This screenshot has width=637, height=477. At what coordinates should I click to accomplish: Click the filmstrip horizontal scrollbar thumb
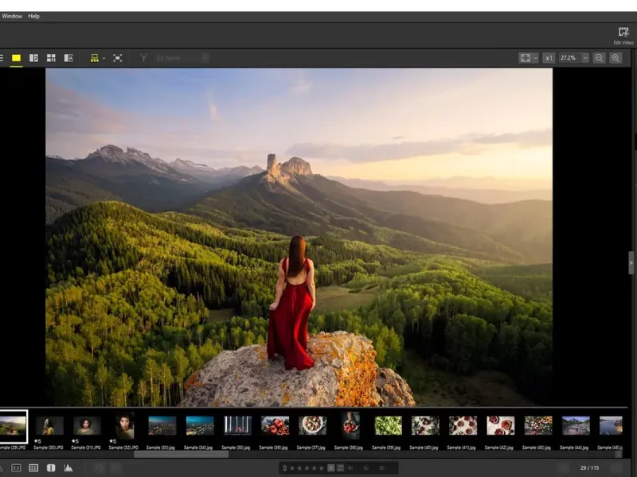[x=182, y=454]
